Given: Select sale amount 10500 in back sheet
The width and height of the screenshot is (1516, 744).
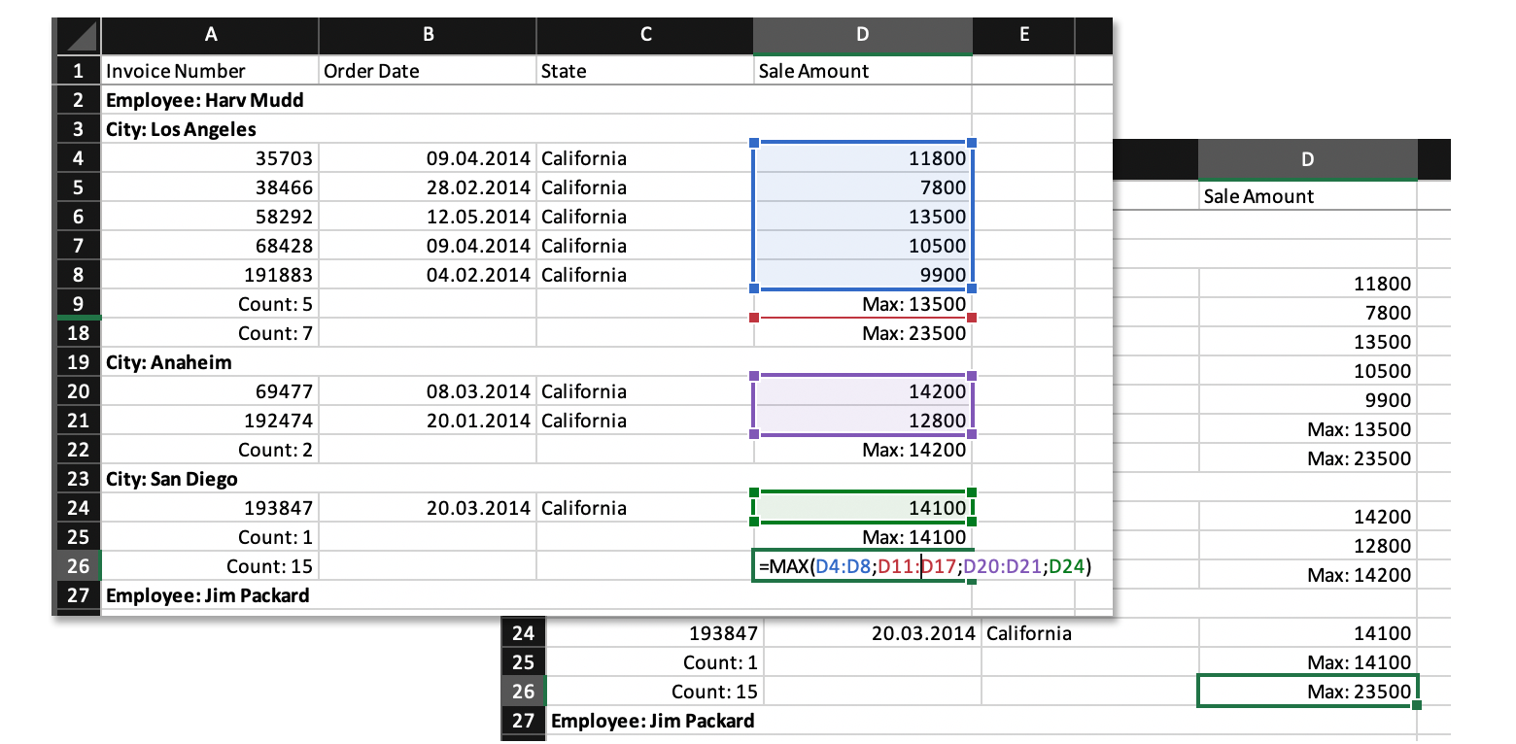Looking at the screenshot, I should point(1307,371).
